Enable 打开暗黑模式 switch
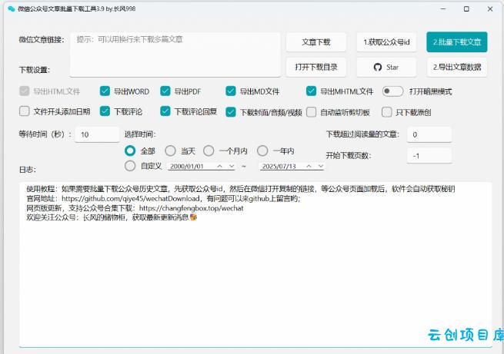504x354 pixels. click(x=392, y=91)
